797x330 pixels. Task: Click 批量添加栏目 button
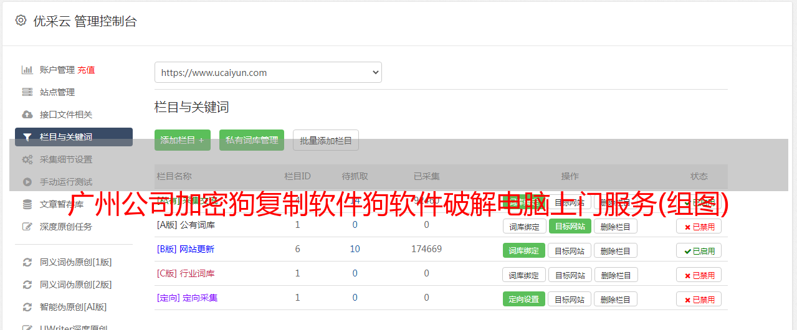(326, 140)
